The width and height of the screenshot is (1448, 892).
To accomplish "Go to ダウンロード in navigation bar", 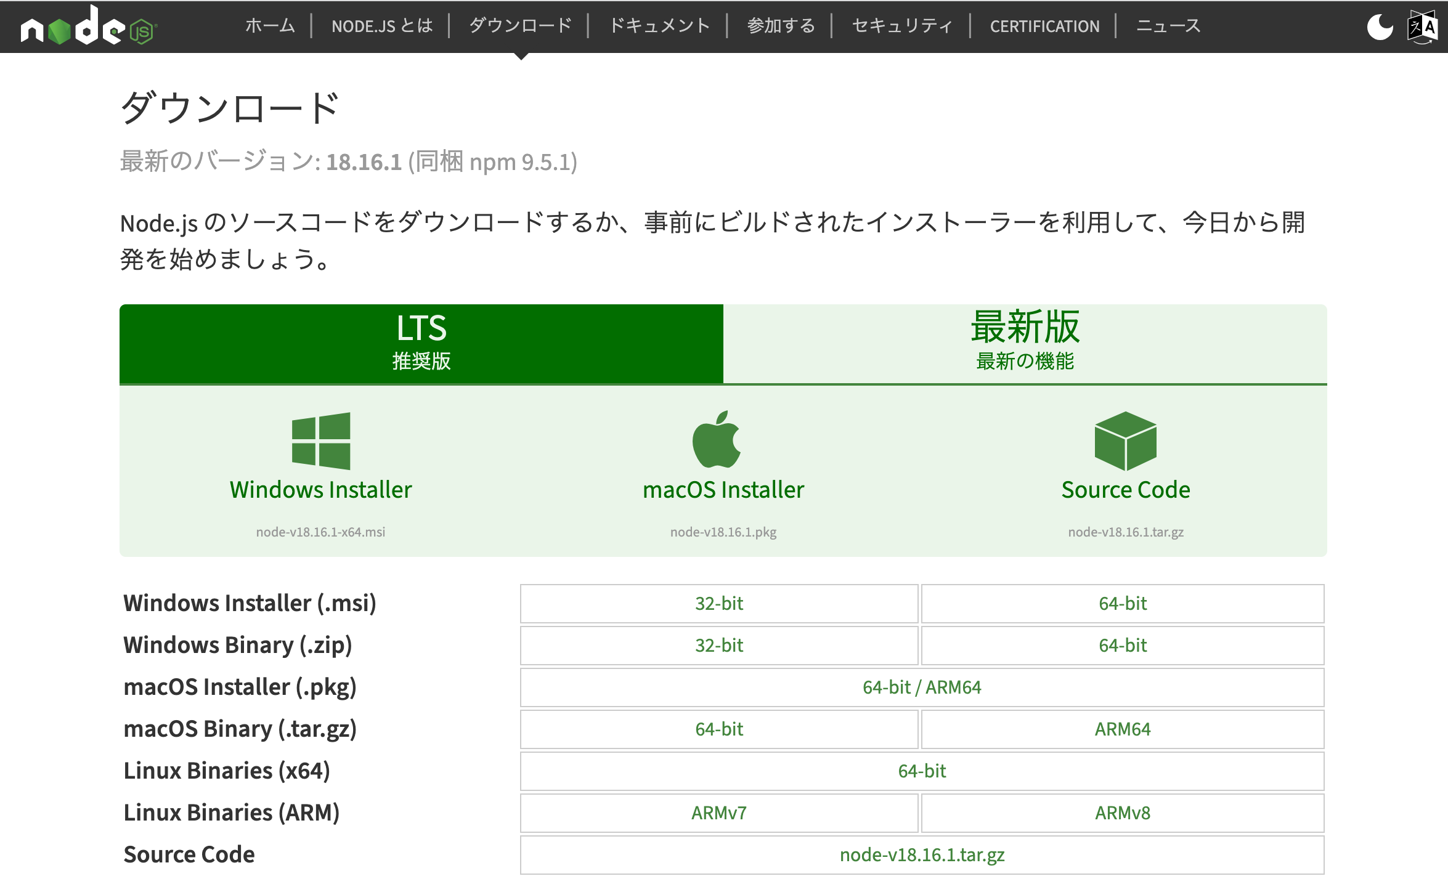I will pyautogui.click(x=521, y=26).
